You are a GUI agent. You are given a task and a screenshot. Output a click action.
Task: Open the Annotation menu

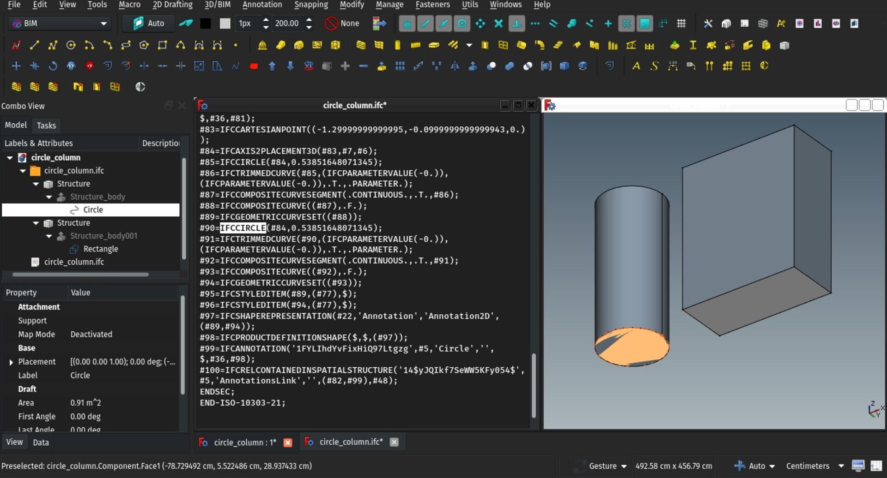coord(262,5)
